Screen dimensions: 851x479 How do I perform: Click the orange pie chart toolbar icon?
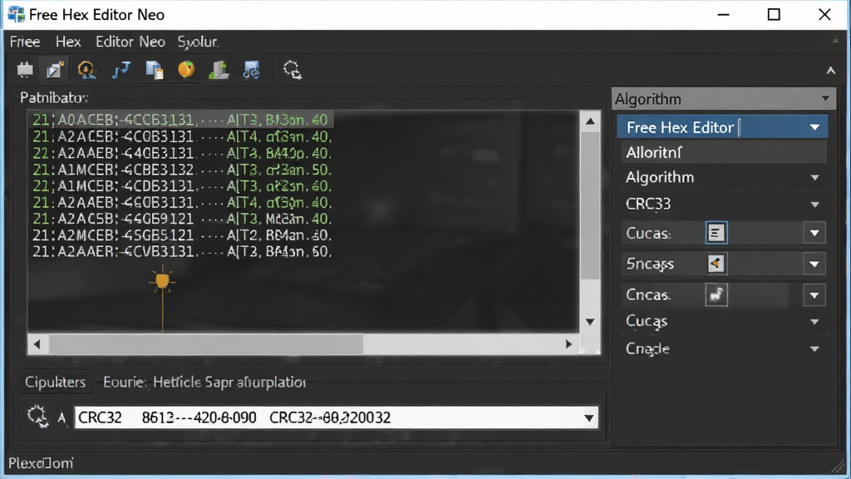point(186,70)
